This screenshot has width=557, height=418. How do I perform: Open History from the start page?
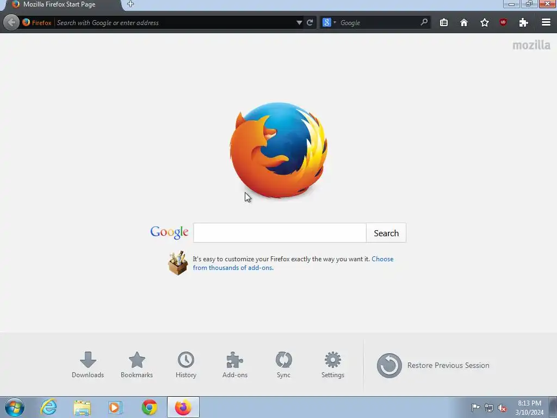click(x=186, y=365)
